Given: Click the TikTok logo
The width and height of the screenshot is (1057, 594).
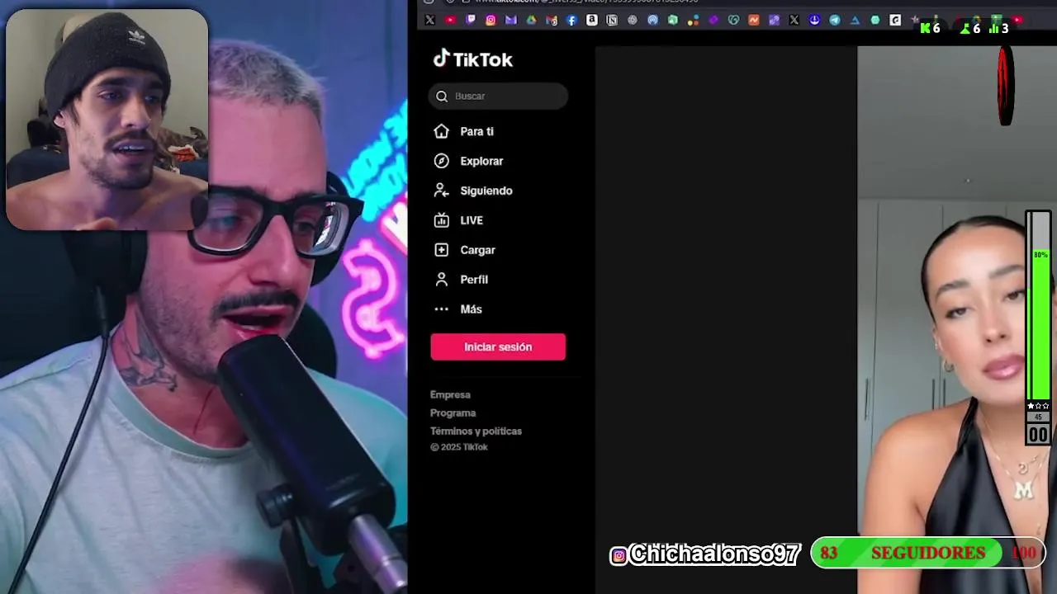Looking at the screenshot, I should (473, 59).
